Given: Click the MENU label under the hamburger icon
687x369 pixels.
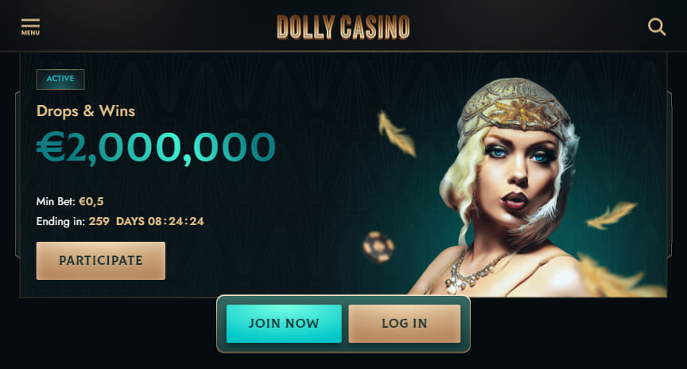Looking at the screenshot, I should tap(30, 33).
